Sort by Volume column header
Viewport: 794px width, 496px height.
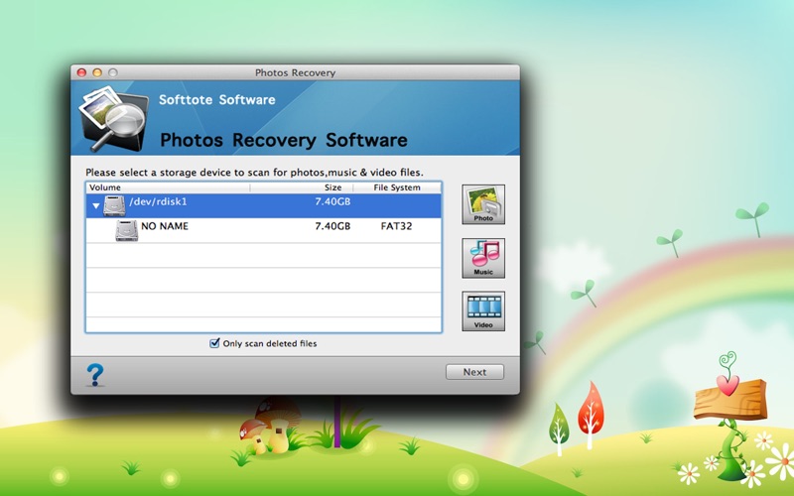(x=168, y=187)
